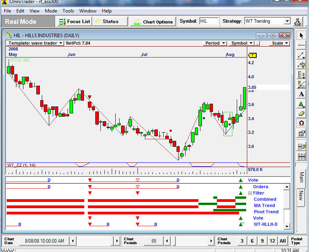Click the yellow T tag marker
This screenshot has width=309, height=252.
point(252,55)
